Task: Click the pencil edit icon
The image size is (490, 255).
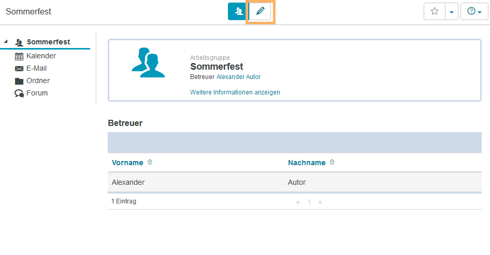Action: click(260, 11)
